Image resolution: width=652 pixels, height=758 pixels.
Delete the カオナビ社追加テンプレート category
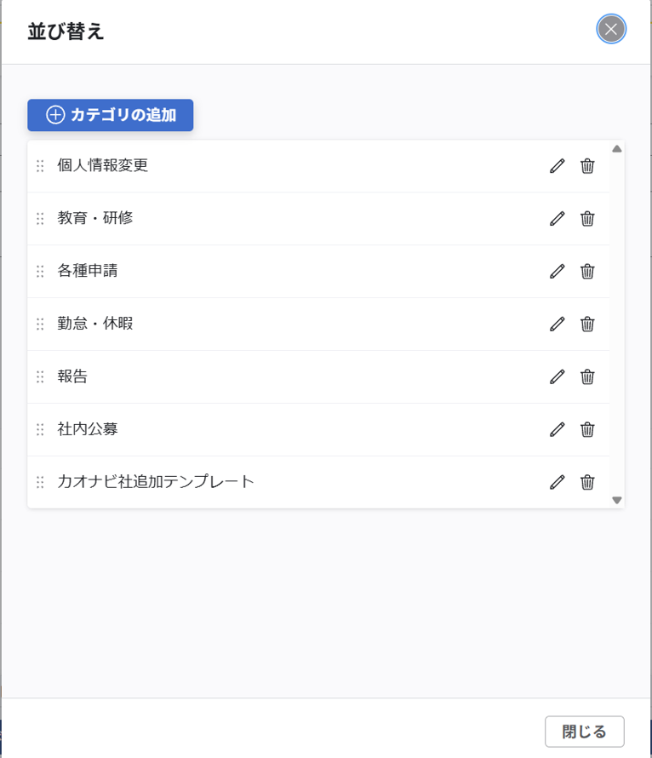587,482
